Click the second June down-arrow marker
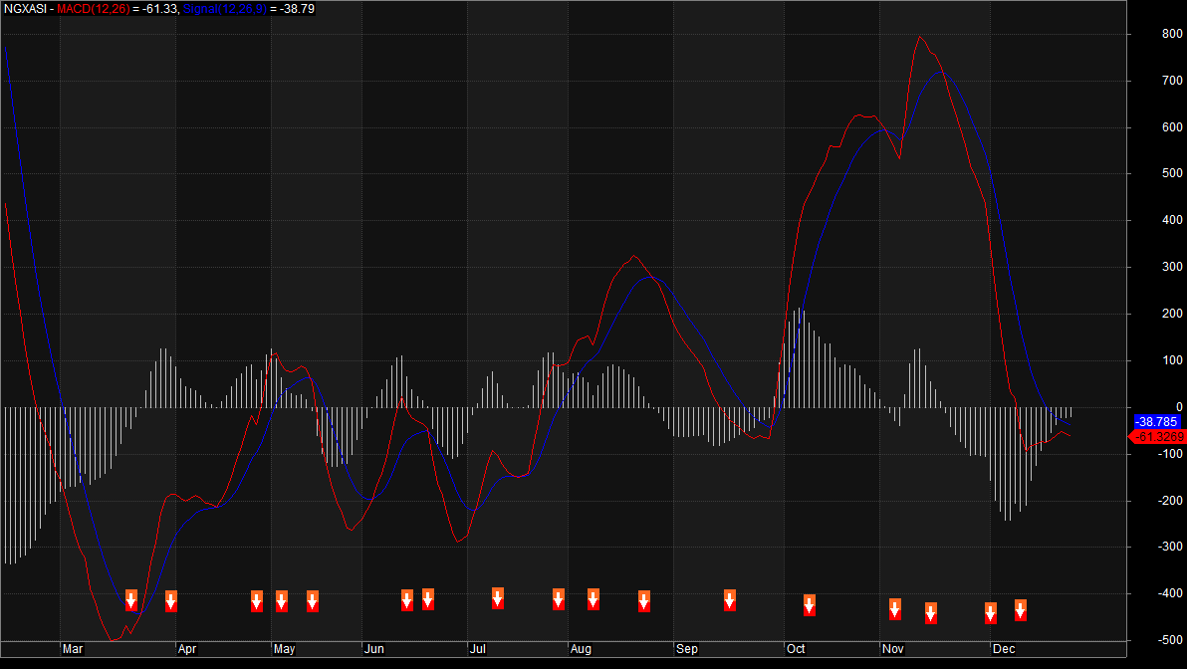 pyautogui.click(x=428, y=598)
